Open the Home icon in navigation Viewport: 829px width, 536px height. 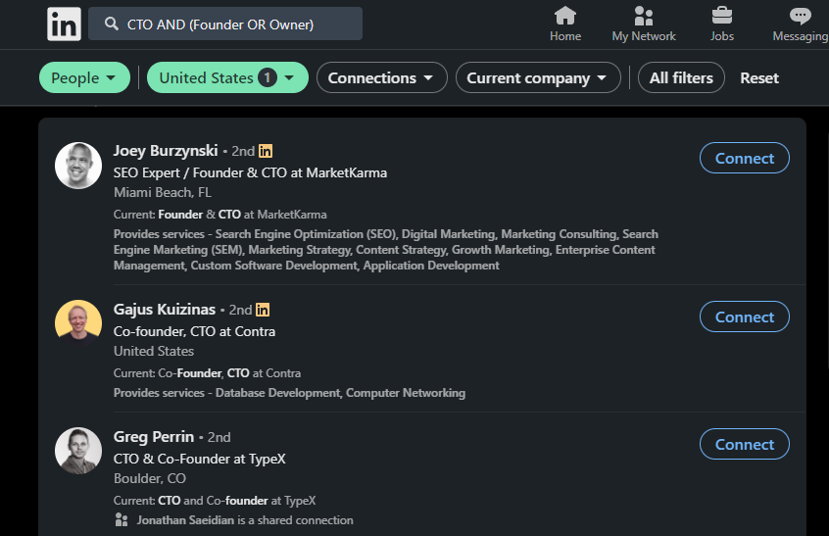click(x=565, y=16)
